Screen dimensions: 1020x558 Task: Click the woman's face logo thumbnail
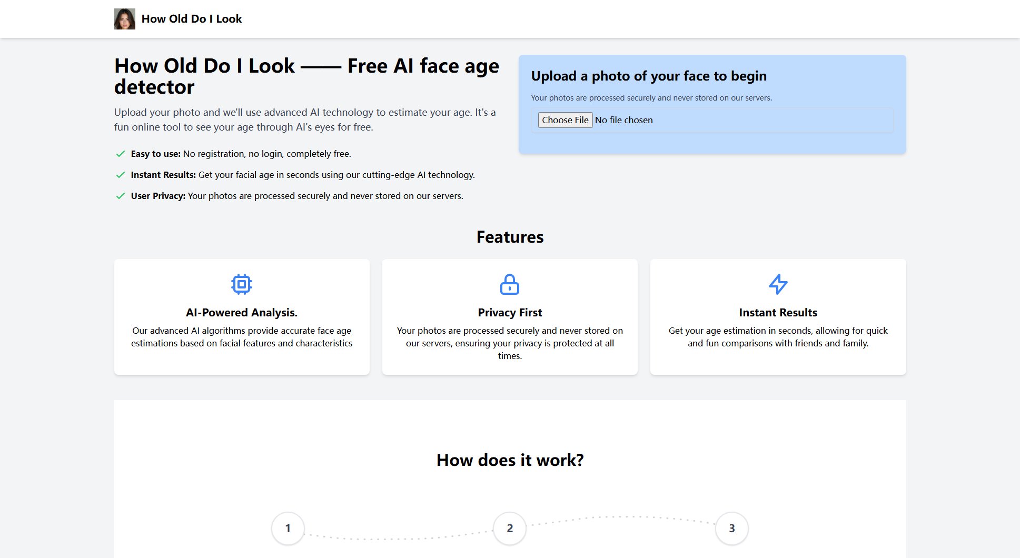125,19
